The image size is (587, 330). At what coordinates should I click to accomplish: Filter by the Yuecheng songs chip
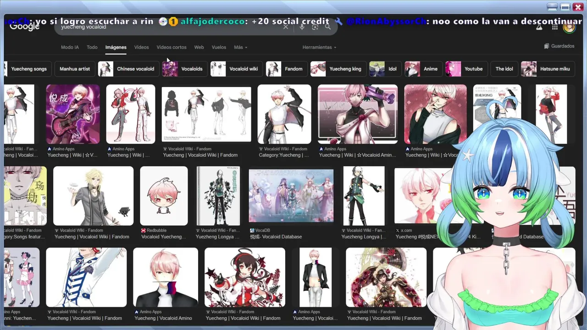pos(28,69)
